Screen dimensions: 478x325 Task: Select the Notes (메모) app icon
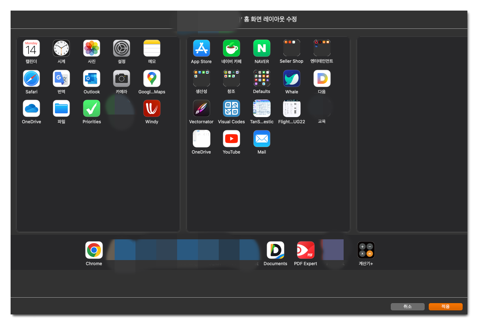[152, 48]
